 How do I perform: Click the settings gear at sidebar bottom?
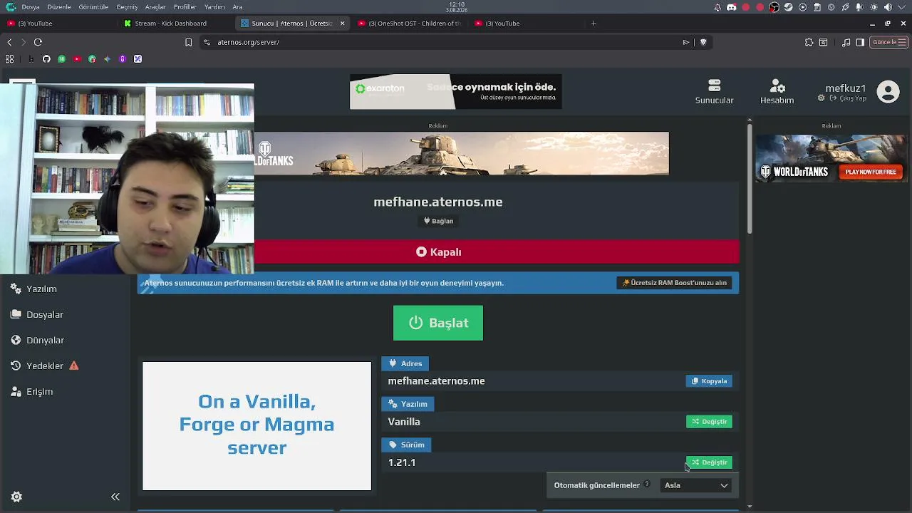[x=16, y=497]
